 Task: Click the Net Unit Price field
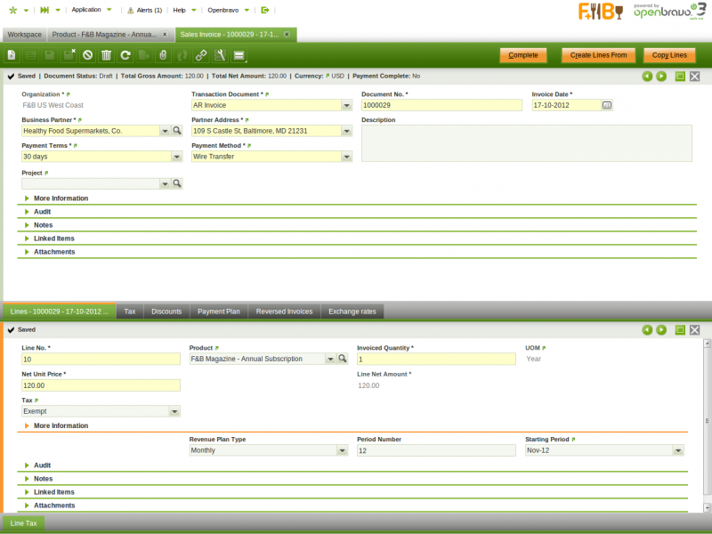click(101, 385)
